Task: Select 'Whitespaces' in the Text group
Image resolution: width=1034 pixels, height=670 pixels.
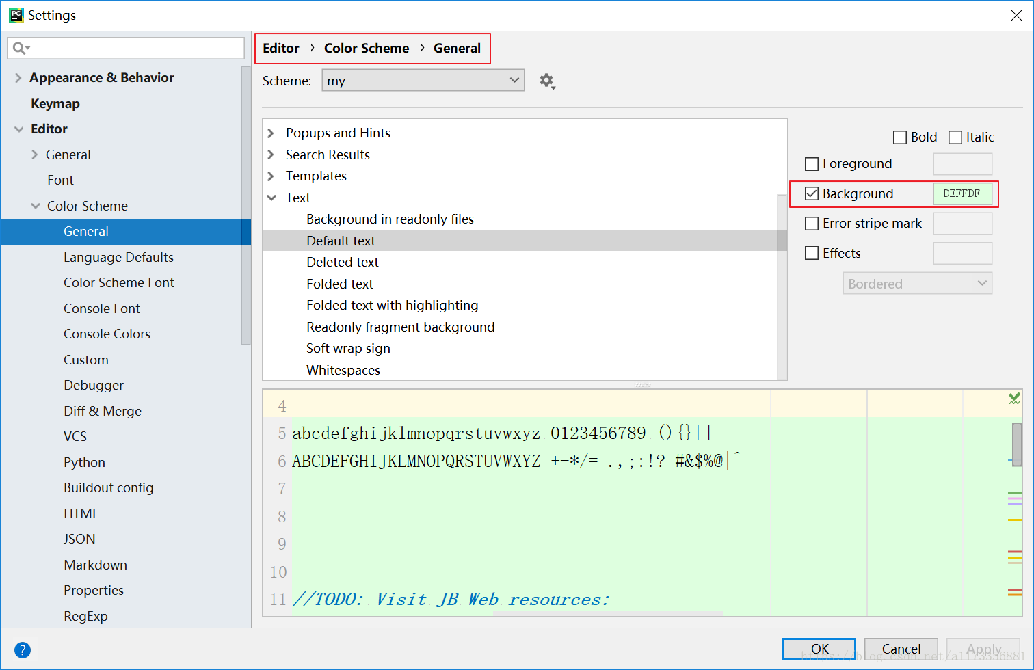Action: click(343, 371)
